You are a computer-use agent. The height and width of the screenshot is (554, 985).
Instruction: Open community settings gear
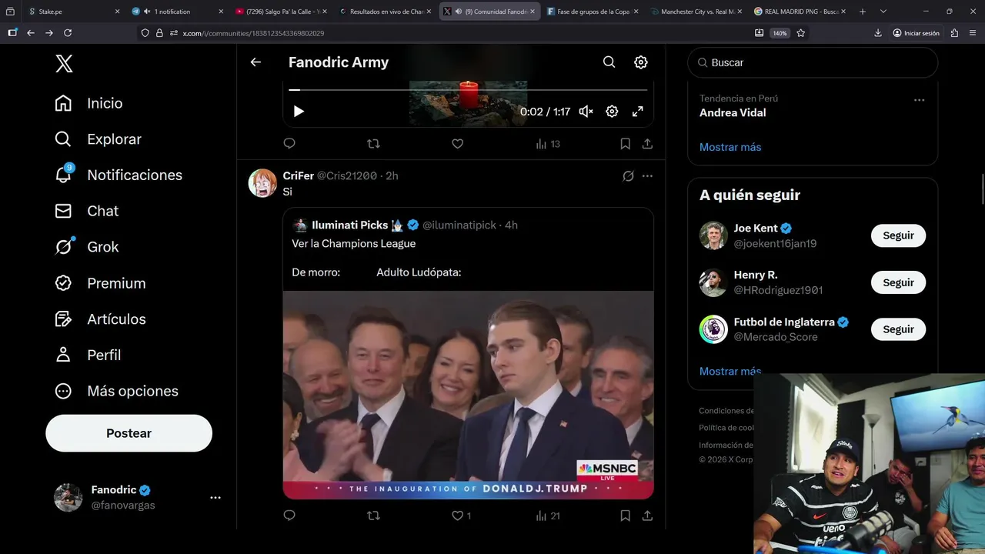tap(641, 62)
